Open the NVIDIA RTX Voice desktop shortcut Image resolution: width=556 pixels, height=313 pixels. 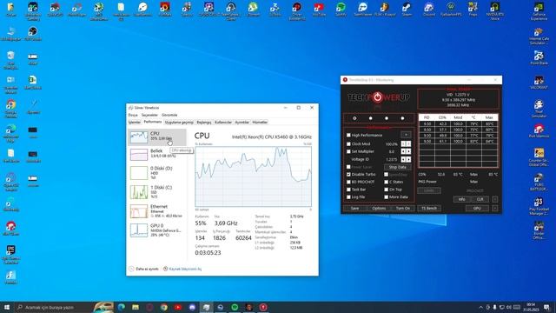tap(494, 10)
